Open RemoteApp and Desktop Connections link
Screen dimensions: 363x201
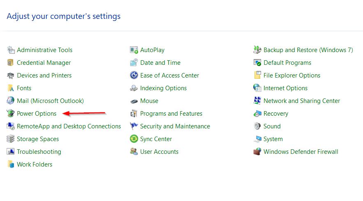(69, 126)
